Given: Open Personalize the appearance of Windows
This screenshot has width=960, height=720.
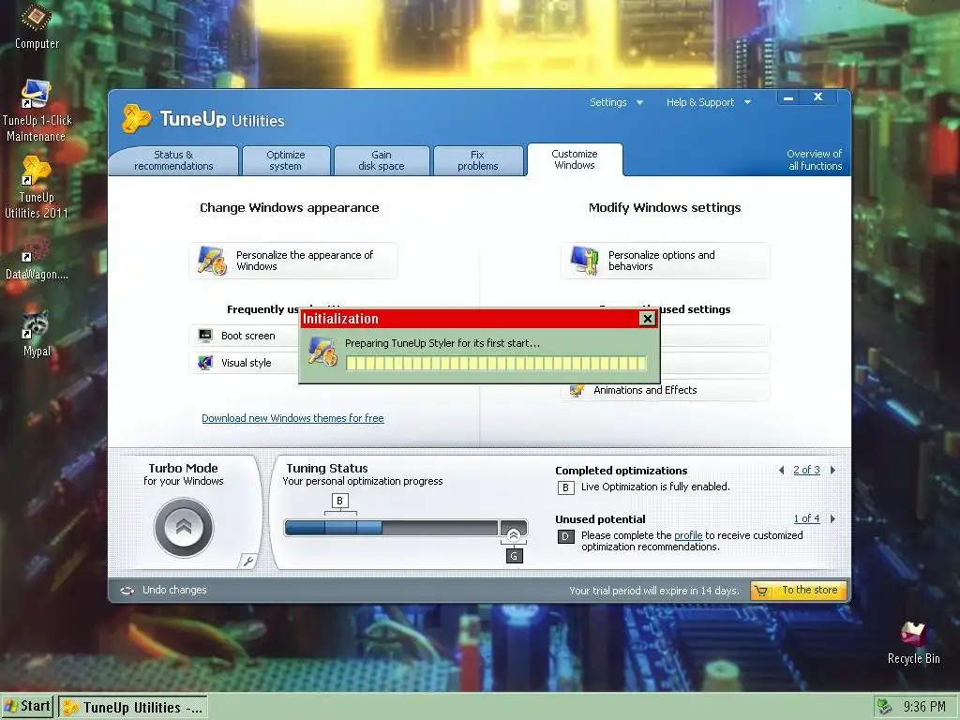Looking at the screenshot, I should [x=293, y=261].
